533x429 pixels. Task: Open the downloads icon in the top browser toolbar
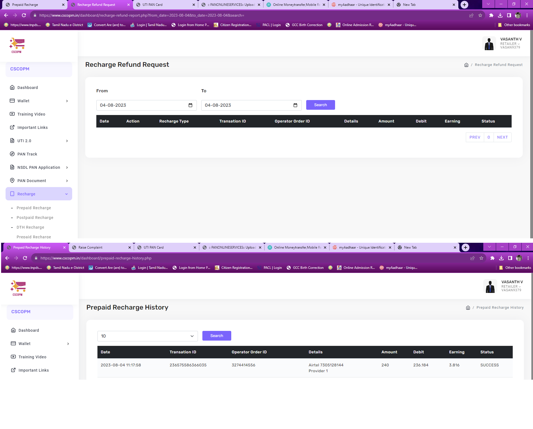(x=500, y=16)
